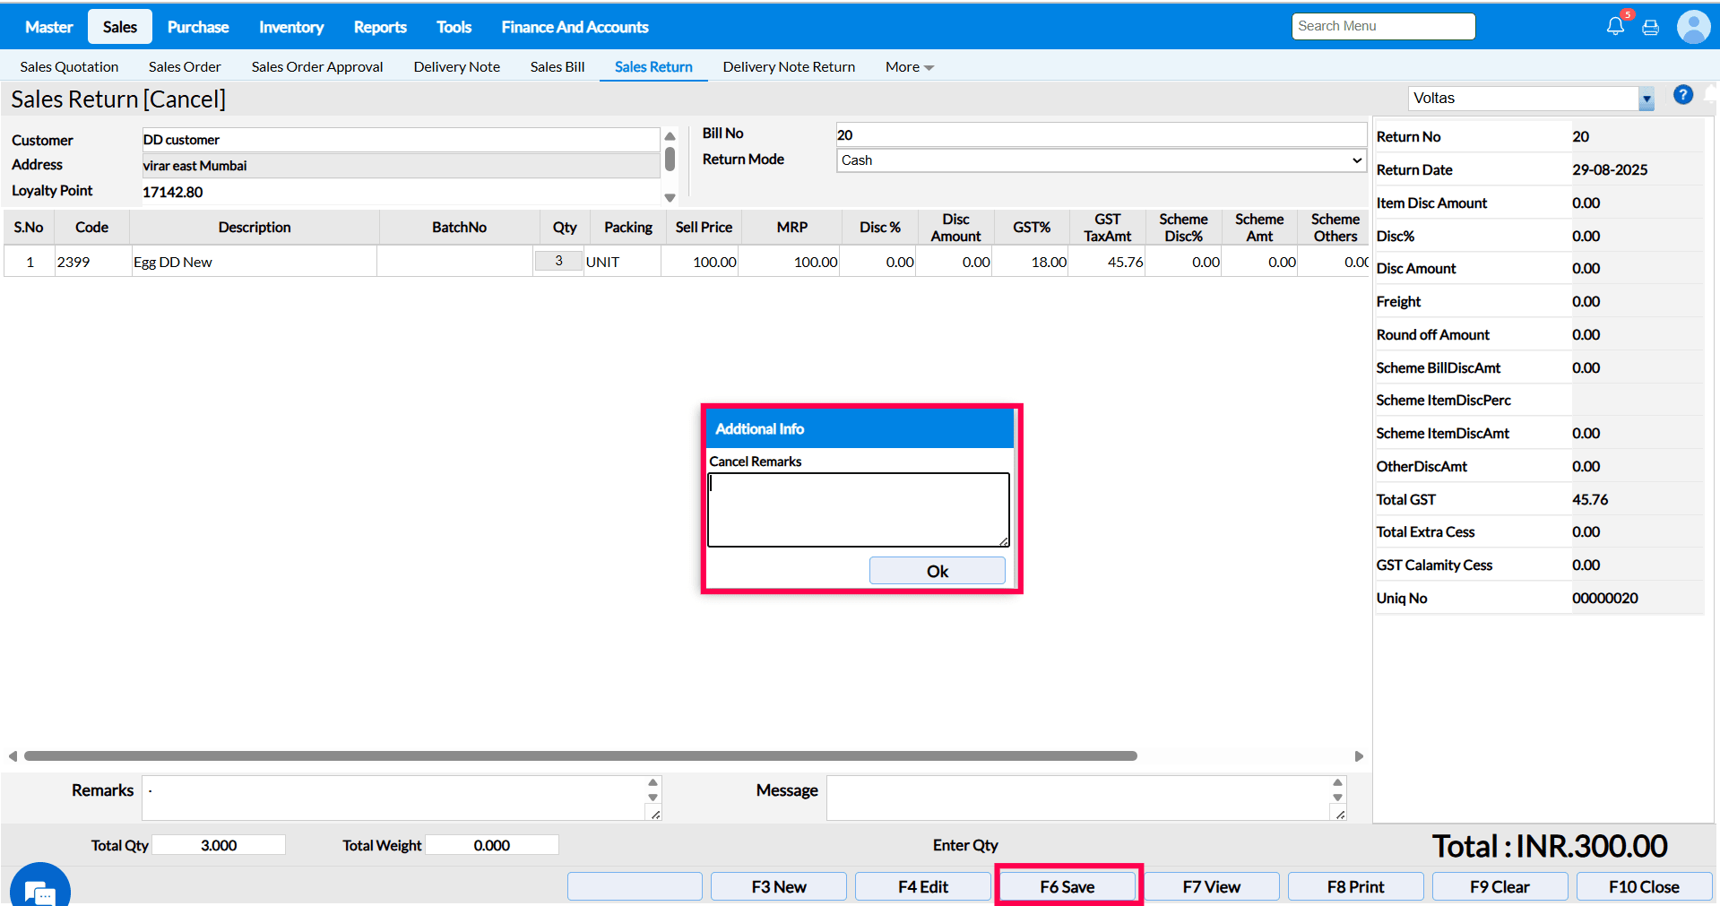1720x906 pixels.
Task: Confirm cancel remarks with Ok
Action: [x=938, y=571]
